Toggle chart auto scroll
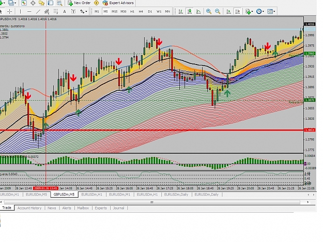The image size is (323, 242). click(228, 11)
